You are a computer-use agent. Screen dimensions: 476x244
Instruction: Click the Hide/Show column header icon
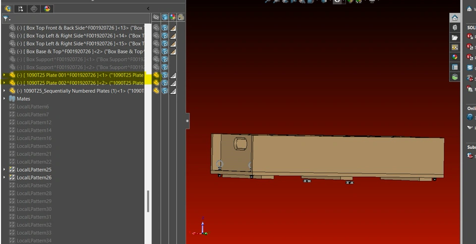(x=156, y=18)
